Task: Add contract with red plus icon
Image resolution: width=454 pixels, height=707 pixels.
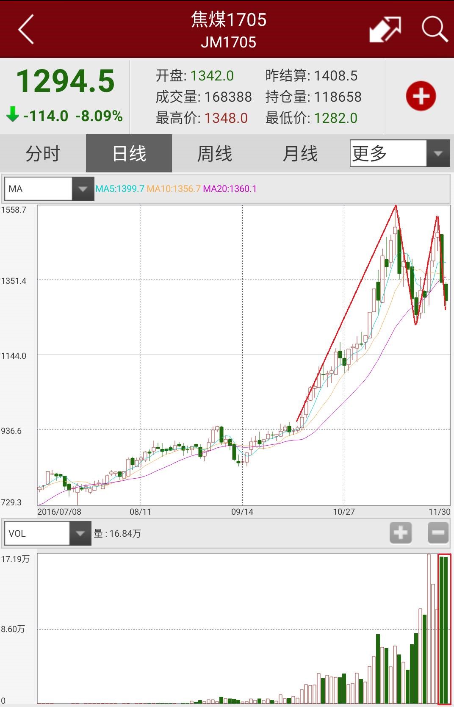Action: (421, 96)
